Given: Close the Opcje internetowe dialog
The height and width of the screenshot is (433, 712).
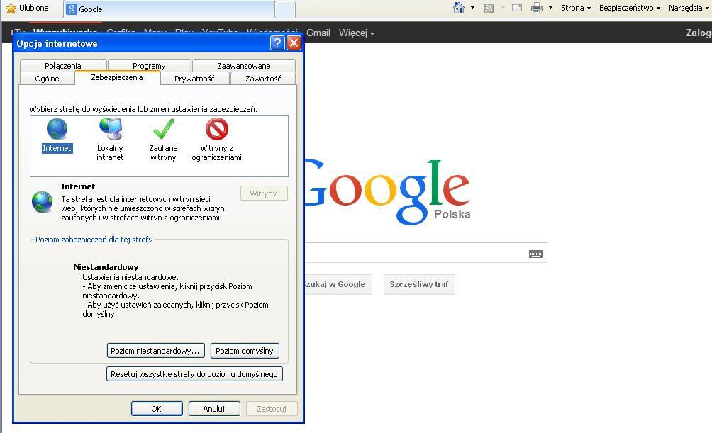Looking at the screenshot, I should tap(294, 43).
